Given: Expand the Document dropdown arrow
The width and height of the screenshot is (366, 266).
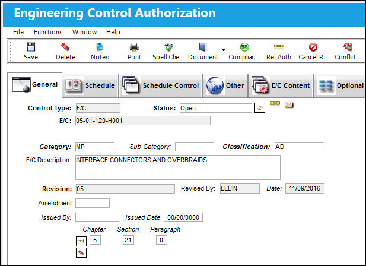Looking at the screenshot, I should [x=223, y=50].
